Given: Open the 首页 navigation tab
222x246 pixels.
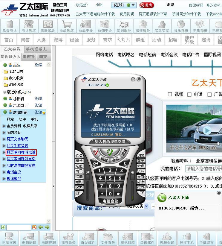Looking at the screenshot, I should click(x=9, y=40).
